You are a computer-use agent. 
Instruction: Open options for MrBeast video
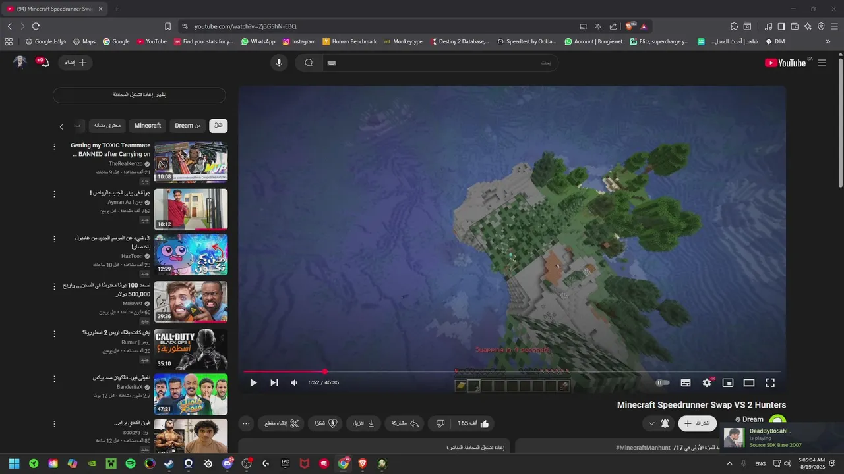pos(55,286)
